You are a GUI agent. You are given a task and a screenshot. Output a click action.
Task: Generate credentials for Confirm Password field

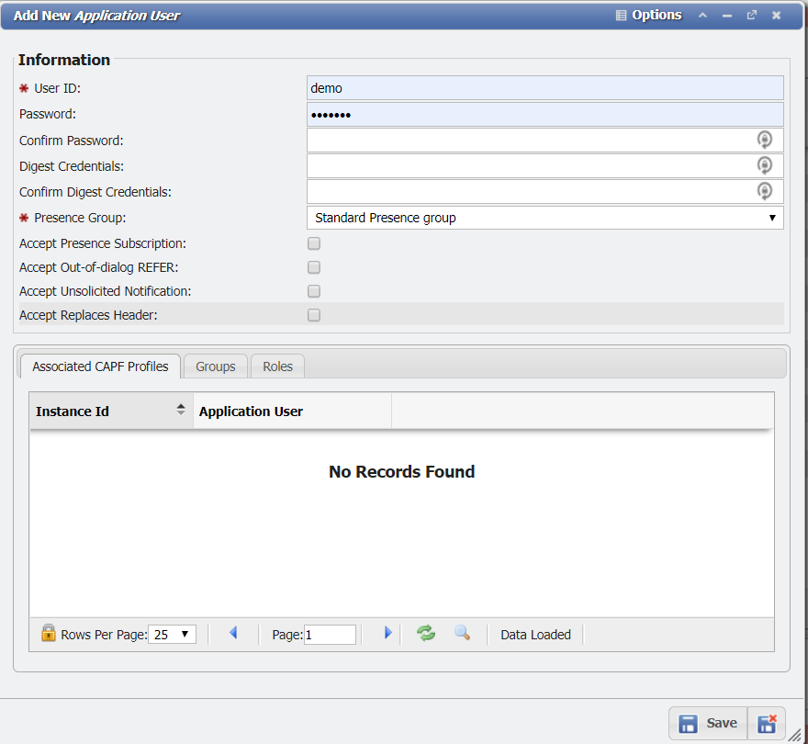point(765,139)
